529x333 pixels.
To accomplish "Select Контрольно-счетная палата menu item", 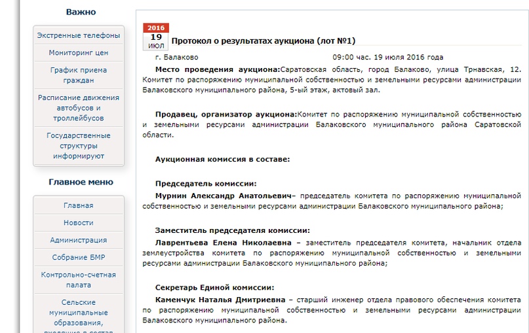I will pos(79,280).
